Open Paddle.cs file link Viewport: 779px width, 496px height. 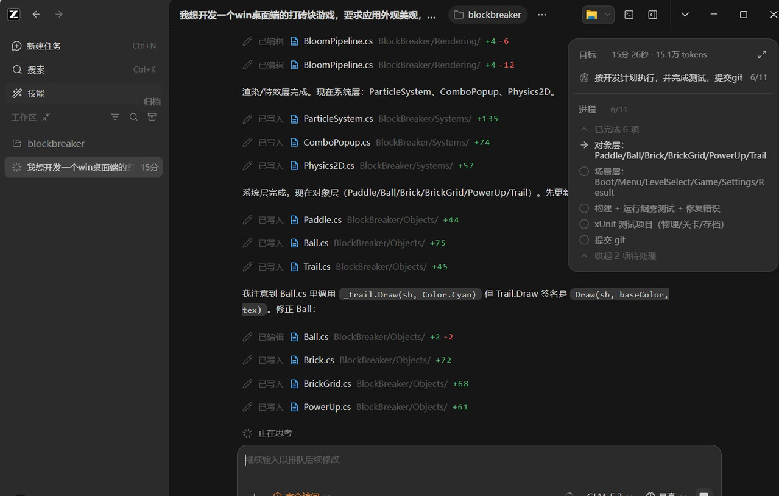pyautogui.click(x=322, y=220)
